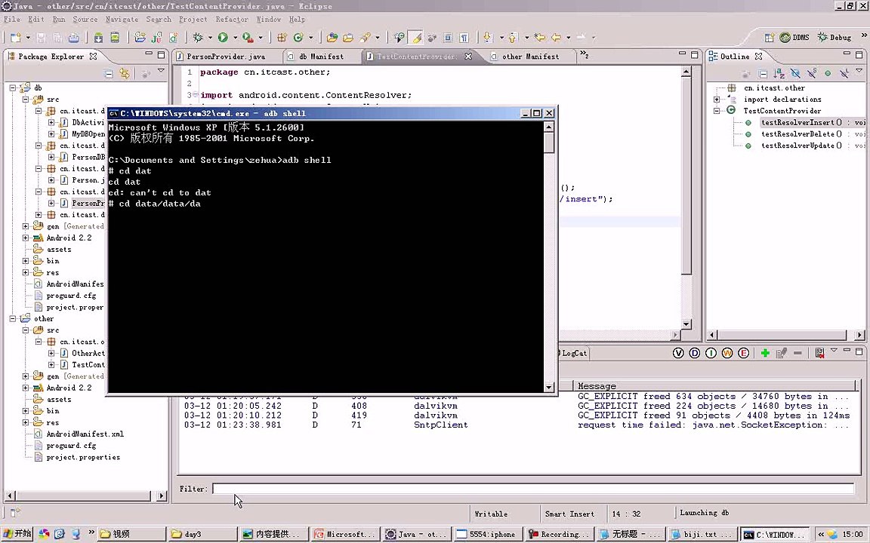Toggle Hide Non-Public Members in Outline
The image size is (870, 543).
coord(828,74)
